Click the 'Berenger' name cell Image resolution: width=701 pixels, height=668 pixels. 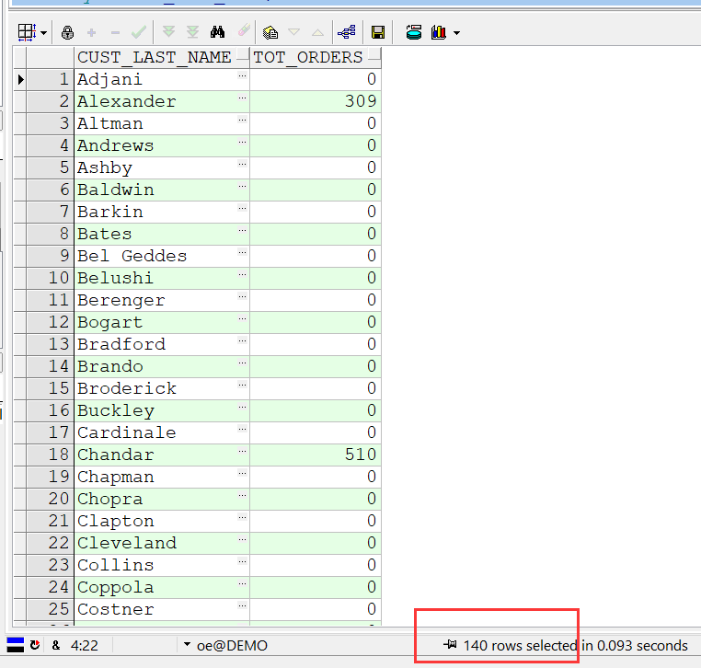(162, 300)
